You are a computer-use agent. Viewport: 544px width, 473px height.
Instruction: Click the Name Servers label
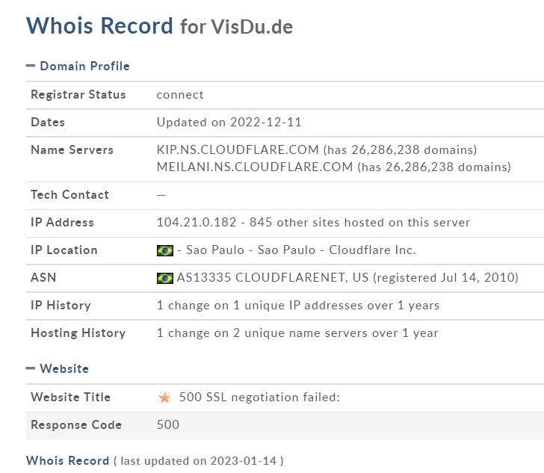72,149
